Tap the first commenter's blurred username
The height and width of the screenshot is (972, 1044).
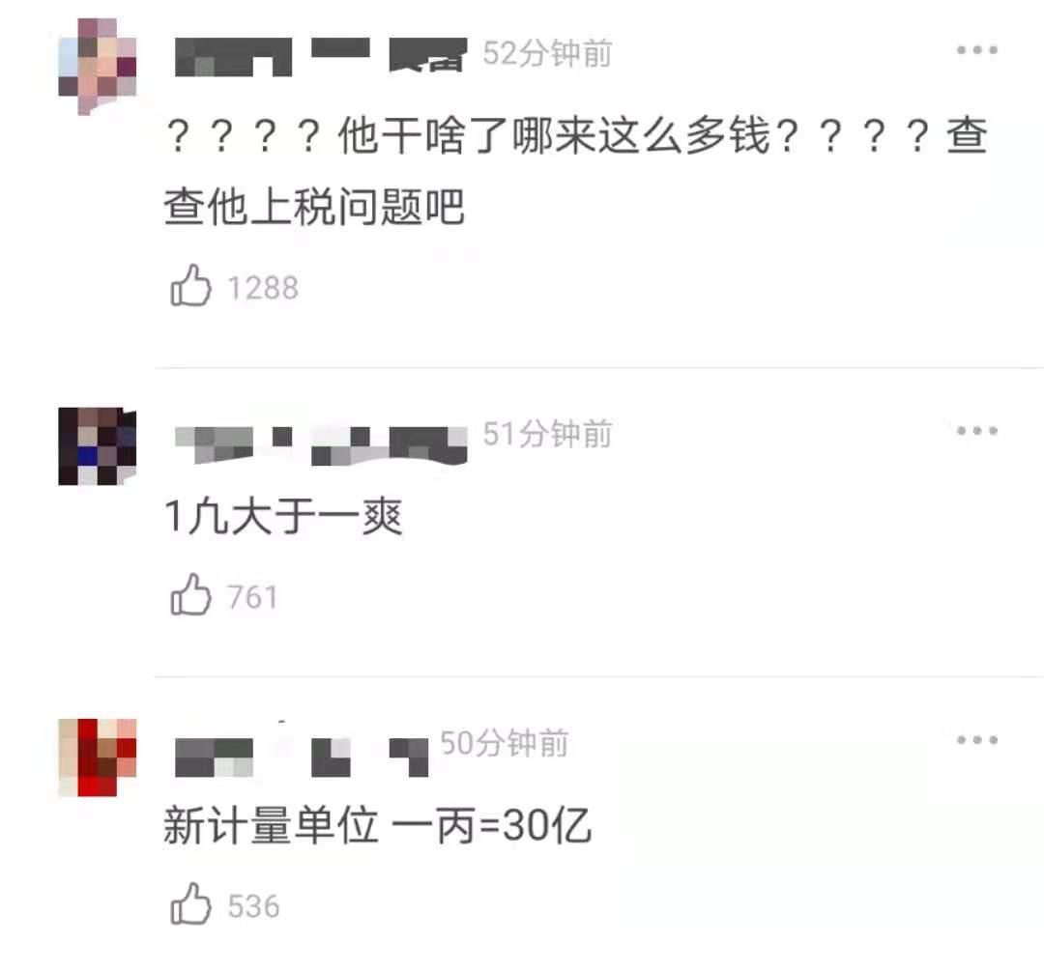point(321,57)
